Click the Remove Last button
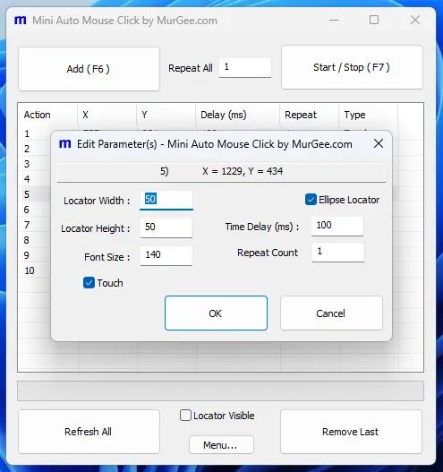443x472 pixels. [x=351, y=432]
